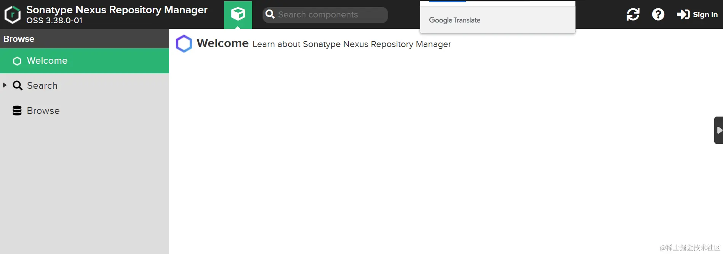The width and height of the screenshot is (723, 254).
Task: Expand the collapsed panel on right edge
Action: [718, 130]
